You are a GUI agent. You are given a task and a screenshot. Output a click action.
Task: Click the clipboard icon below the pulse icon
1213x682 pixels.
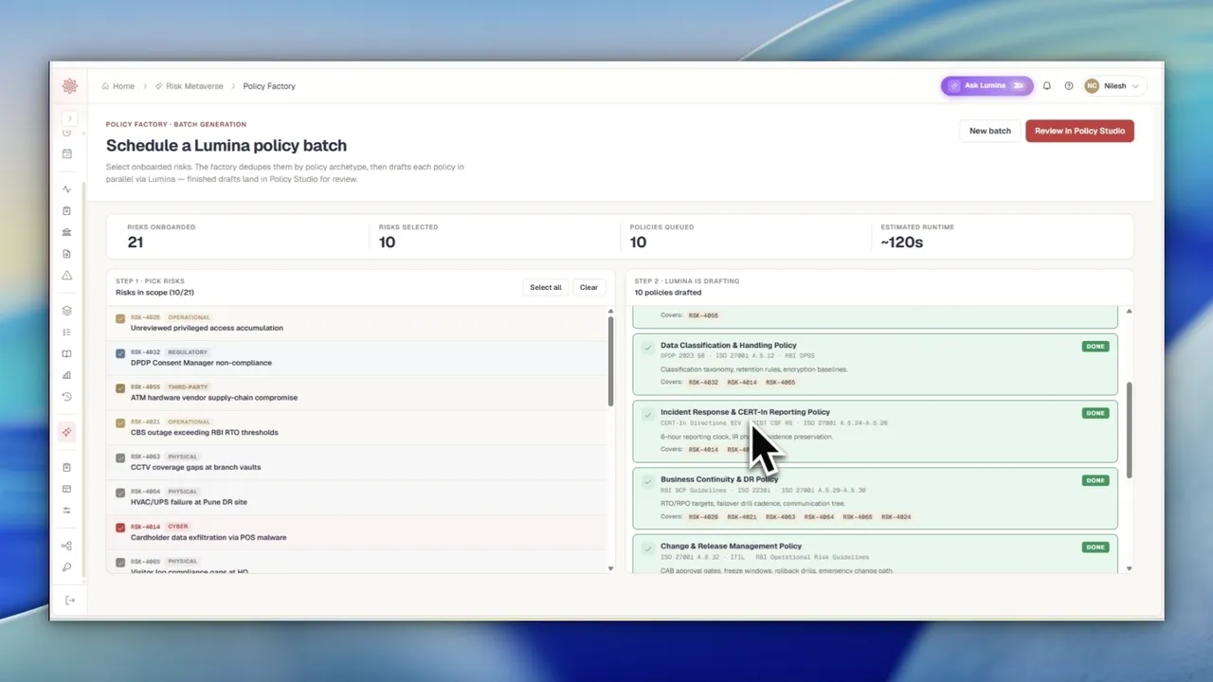point(66,211)
